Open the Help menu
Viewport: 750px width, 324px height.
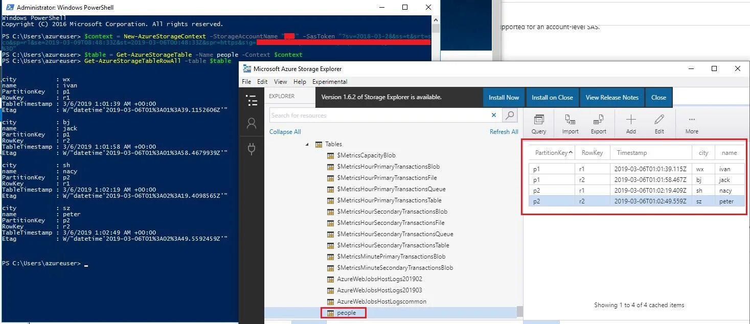tap(300, 82)
